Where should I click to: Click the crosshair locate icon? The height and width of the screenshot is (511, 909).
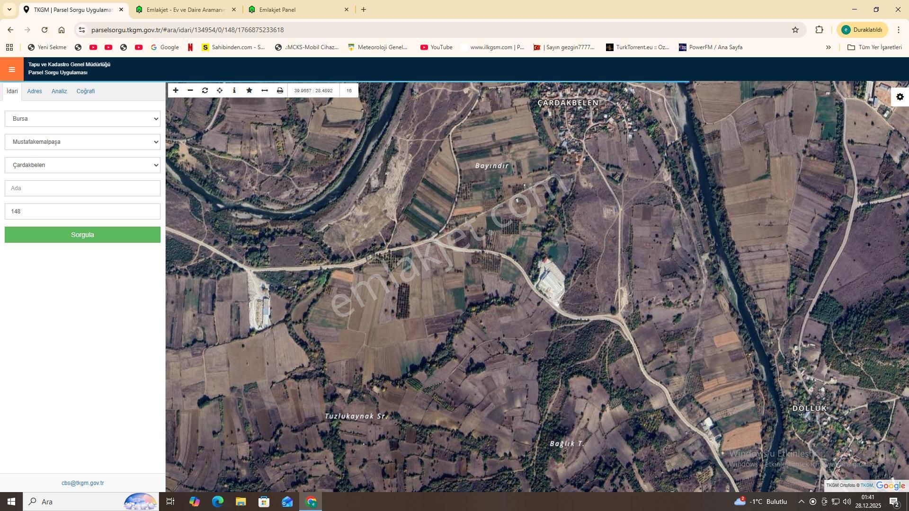[220, 90]
